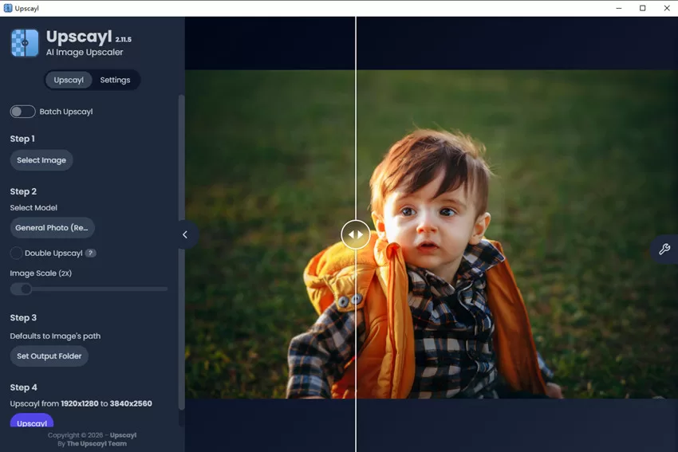Open the General Photo model dropdown
Viewport: 678px width, 452px height.
tap(53, 228)
